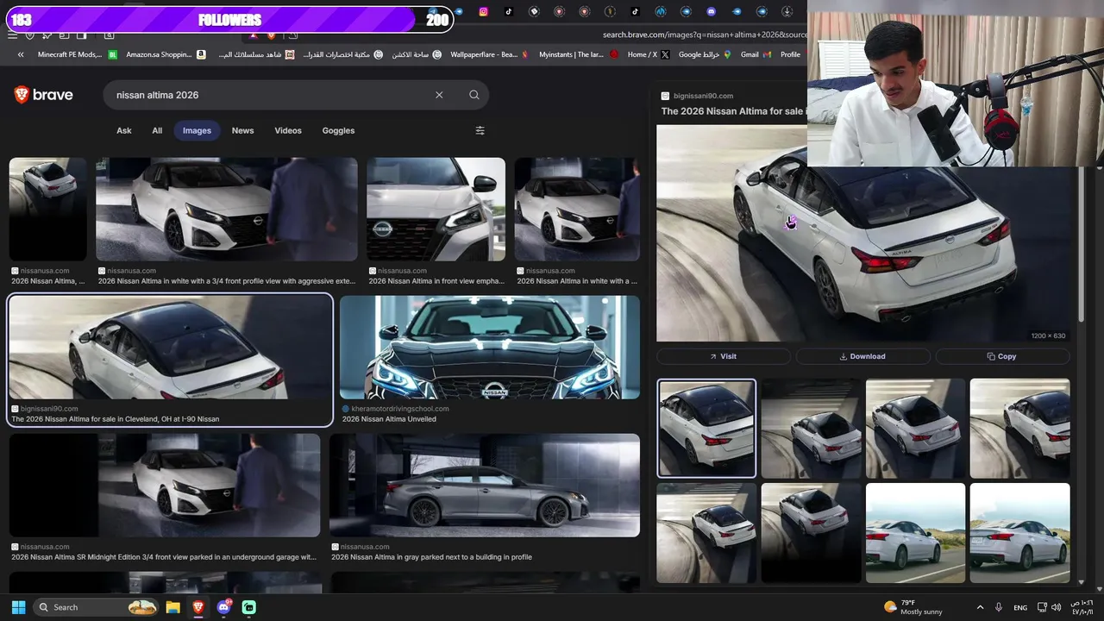Open the front view headlight close-up image result
1104x621 pixels.
coord(436,209)
